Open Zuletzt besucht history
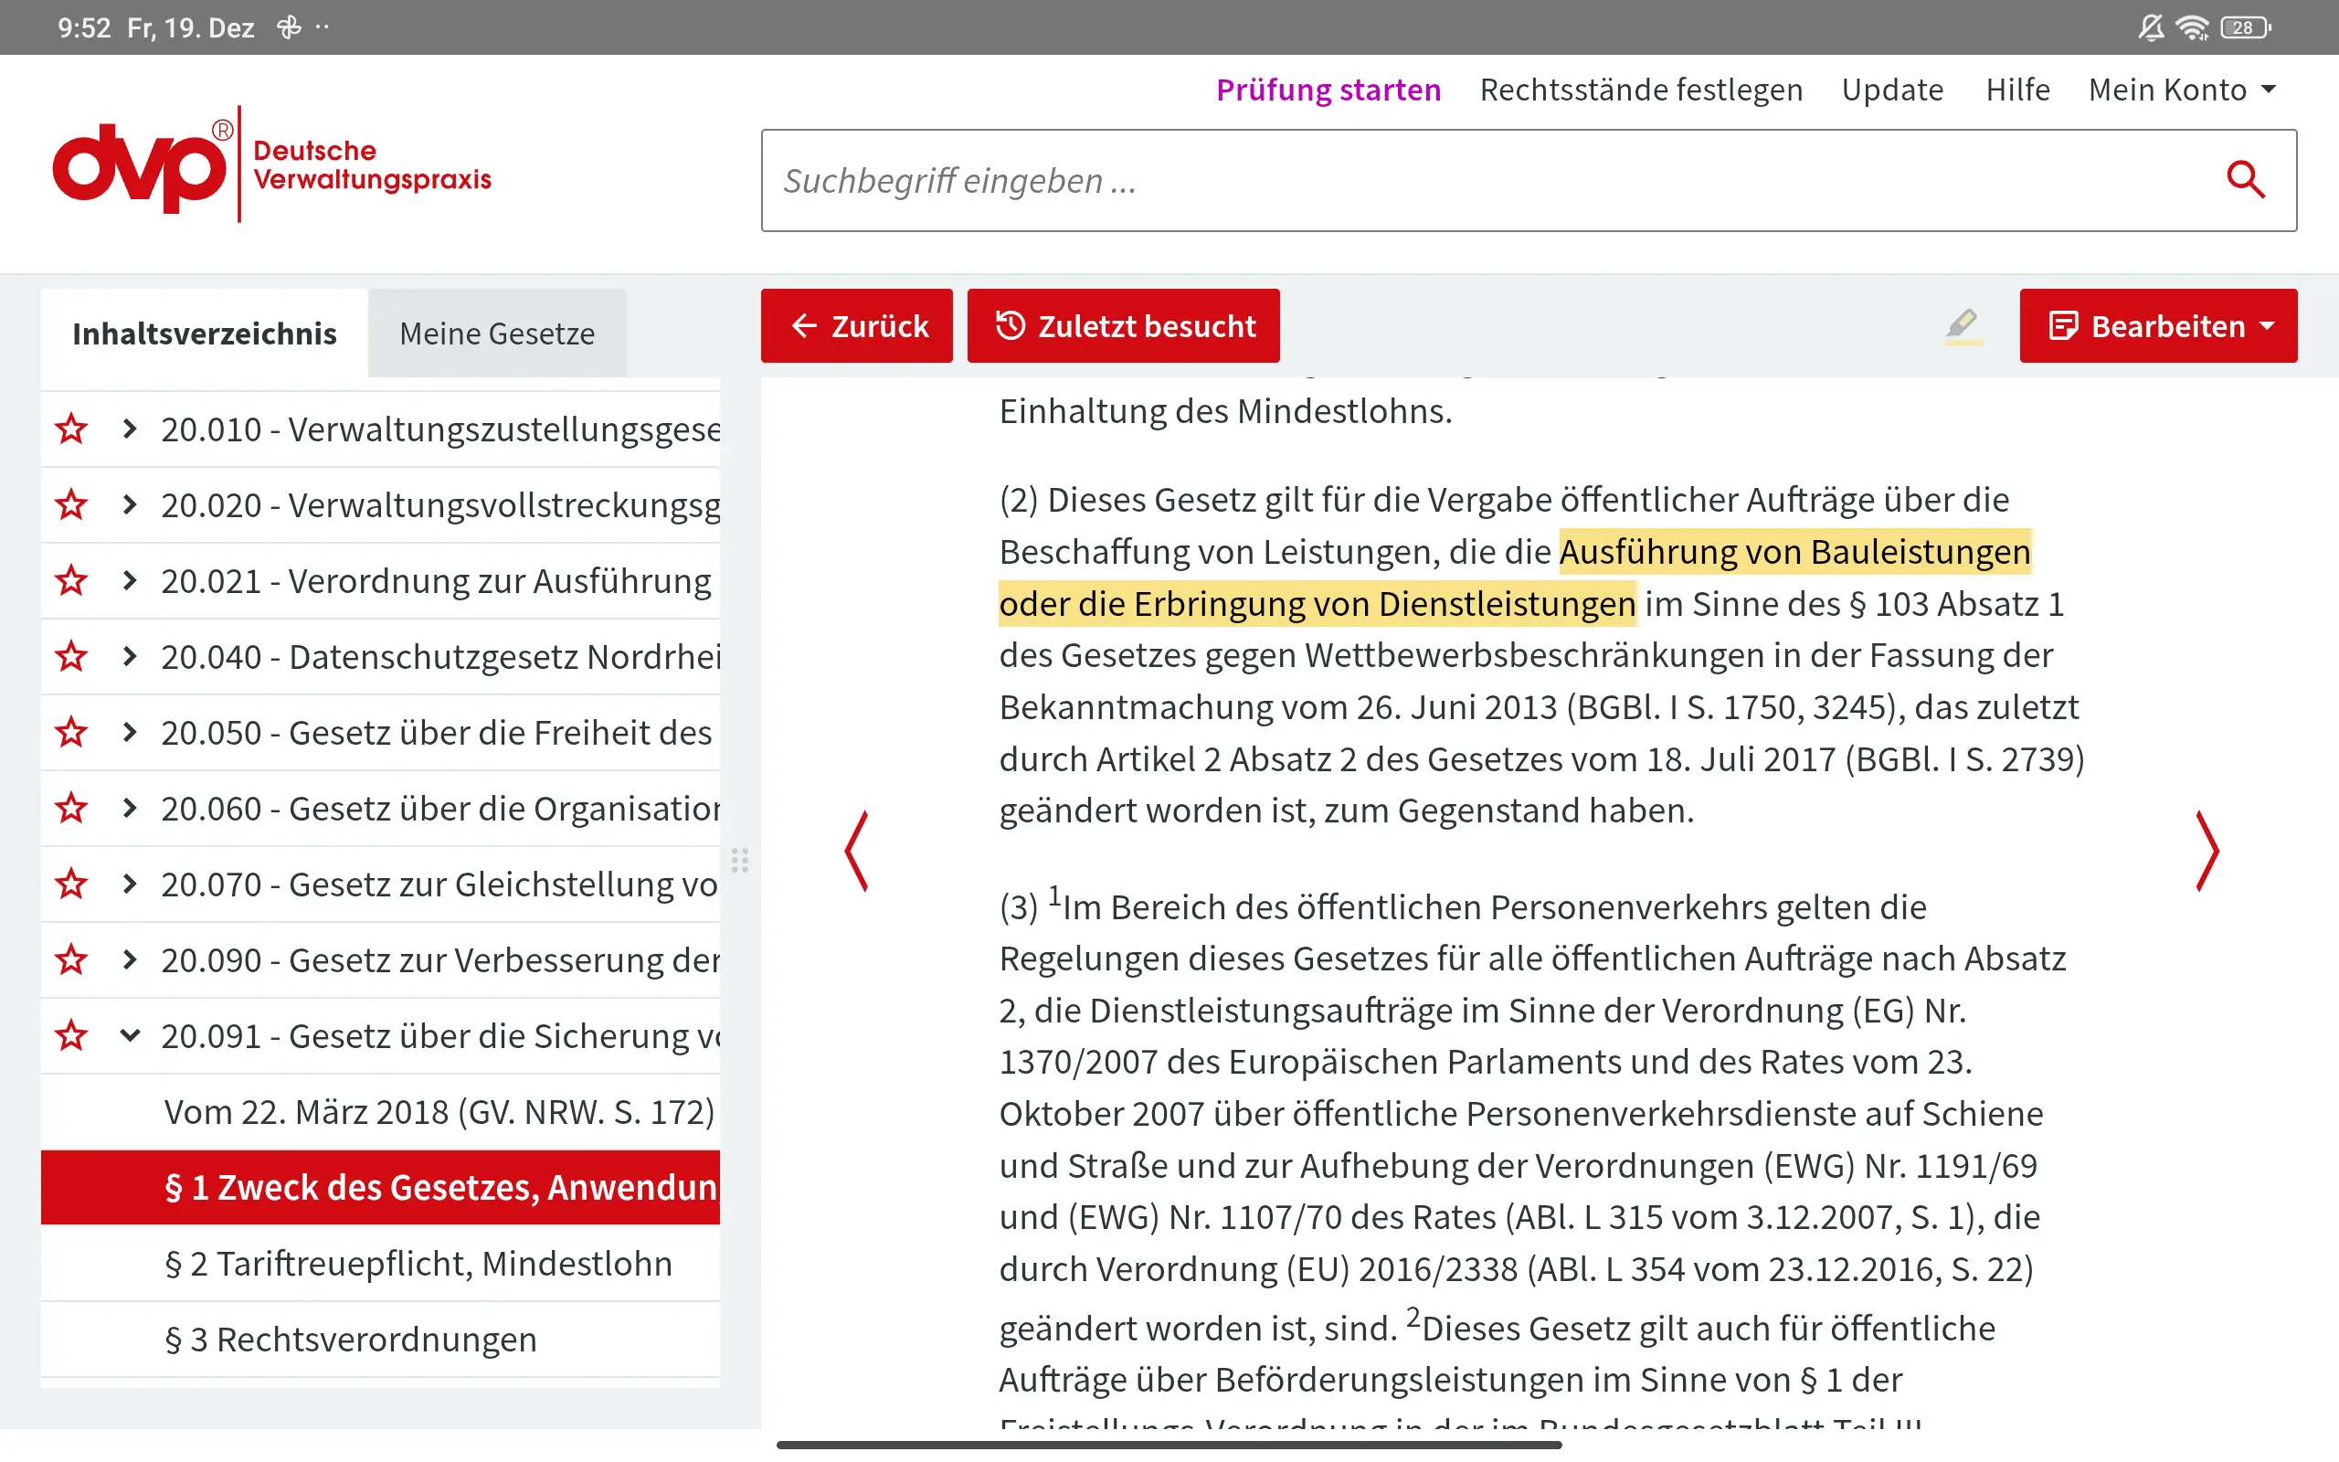This screenshot has height=1462, width=2339. pyautogui.click(x=1123, y=326)
